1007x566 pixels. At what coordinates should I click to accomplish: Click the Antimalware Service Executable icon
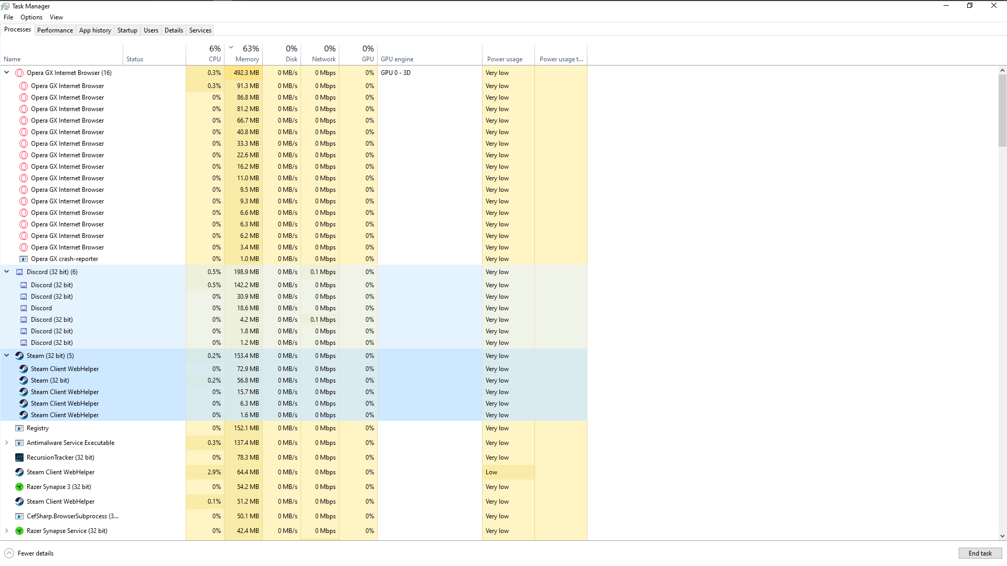(19, 443)
